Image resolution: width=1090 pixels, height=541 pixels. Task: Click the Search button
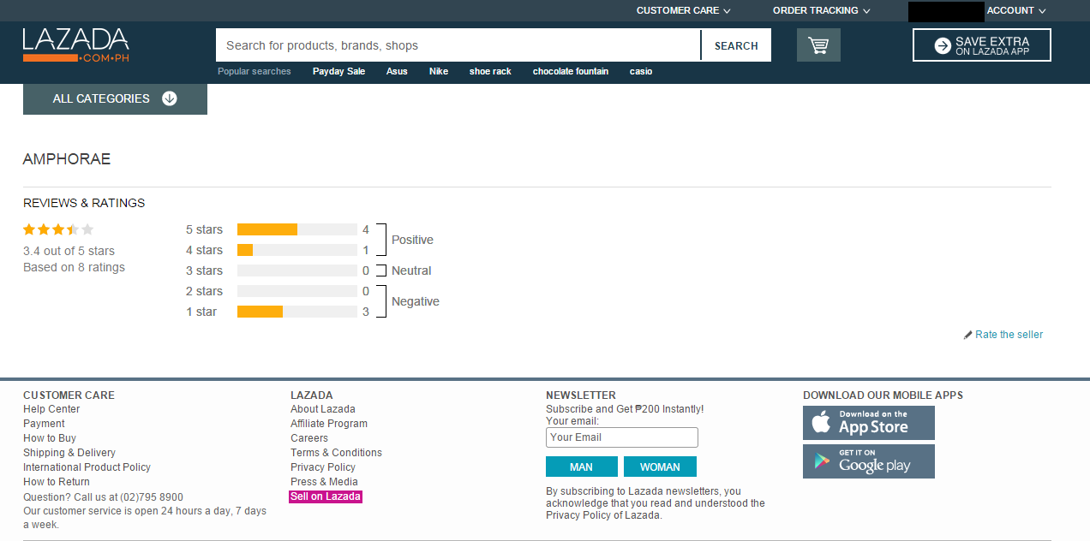click(736, 45)
